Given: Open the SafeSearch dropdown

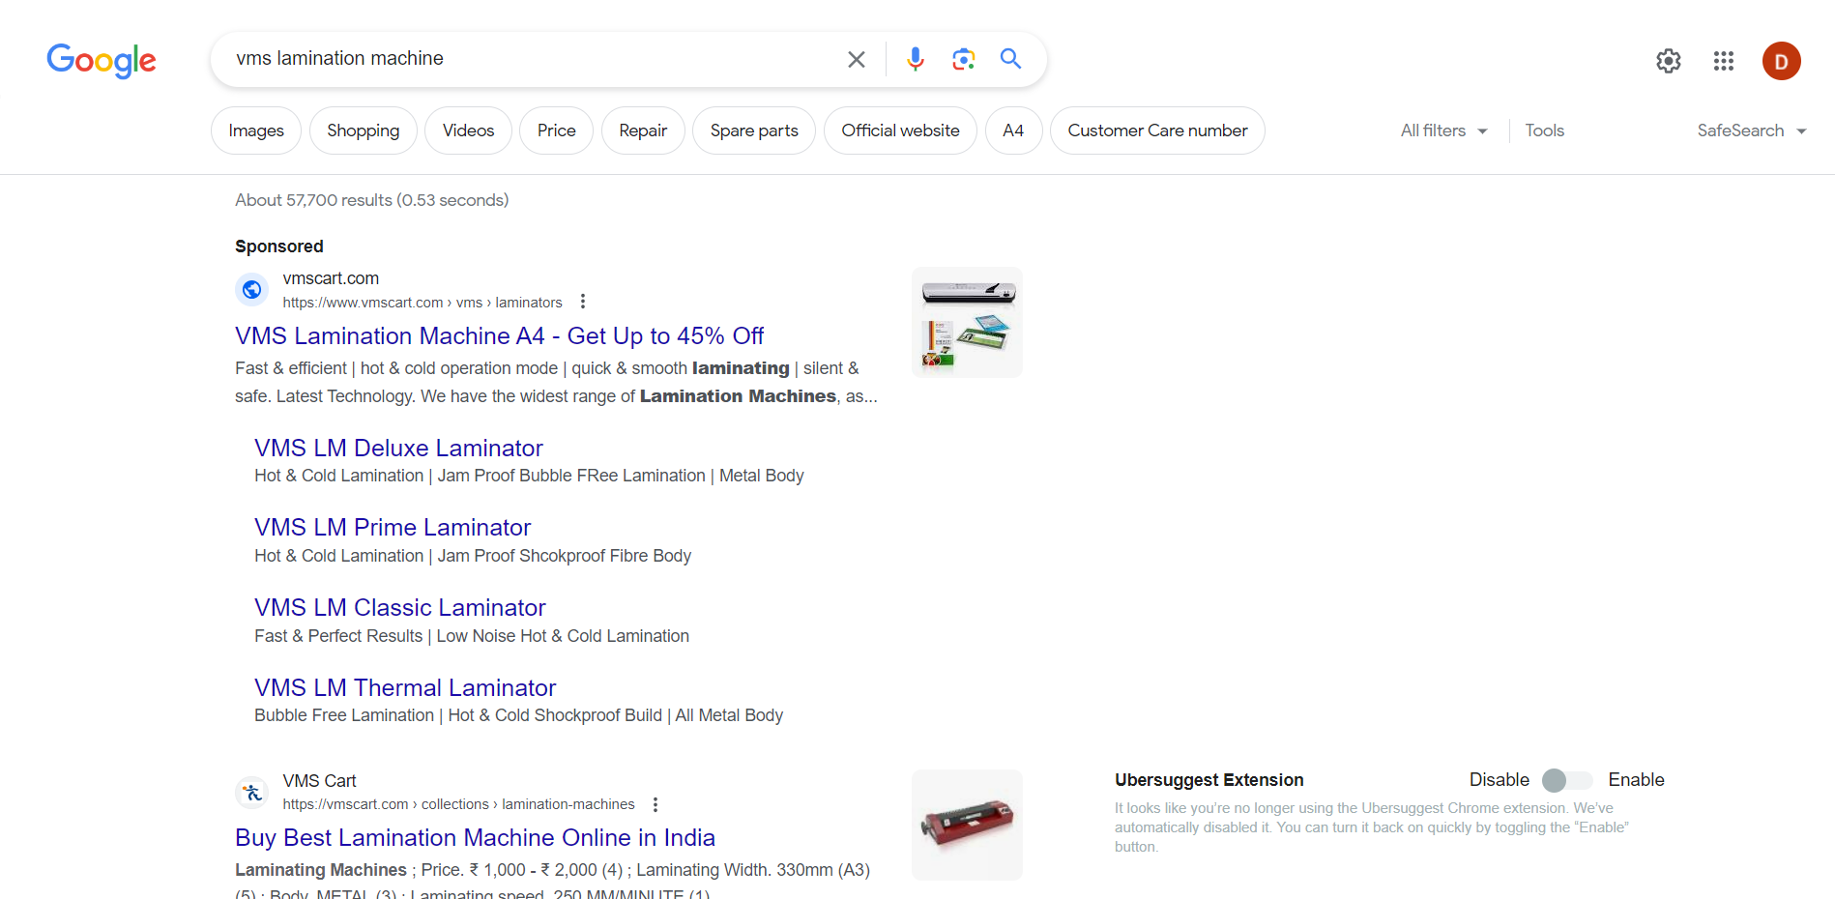Looking at the screenshot, I should [1752, 130].
